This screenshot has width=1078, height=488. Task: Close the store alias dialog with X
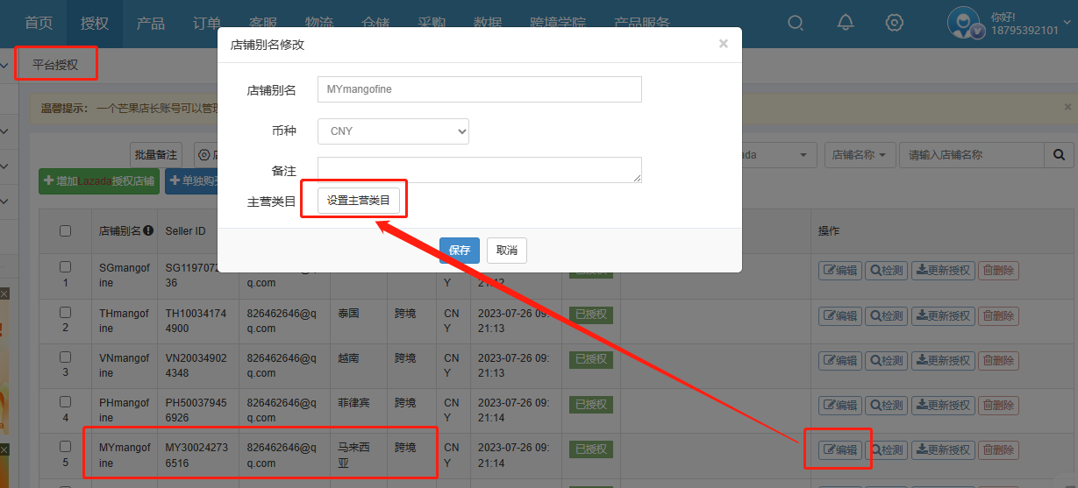[724, 44]
